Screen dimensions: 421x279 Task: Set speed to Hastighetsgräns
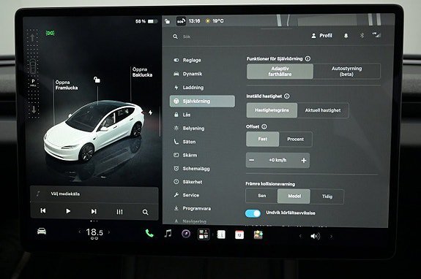[272, 110]
